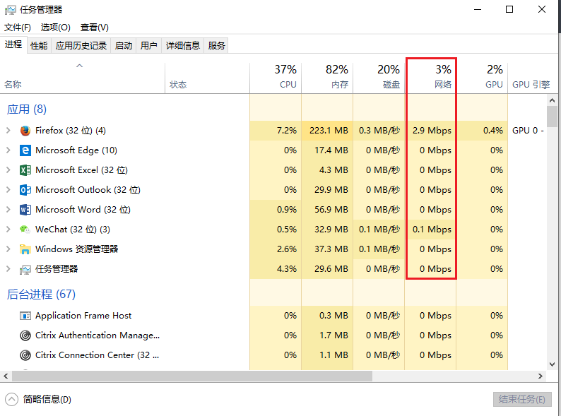Image resolution: width=561 pixels, height=416 pixels.
Task: Switch to the 应用历史记录 tab
Action: [x=81, y=46]
